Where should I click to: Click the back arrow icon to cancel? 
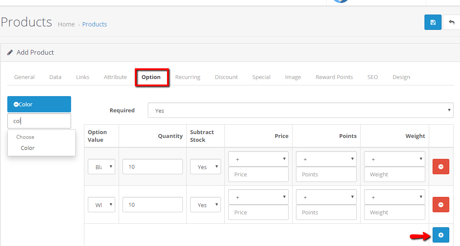pyautogui.click(x=453, y=22)
